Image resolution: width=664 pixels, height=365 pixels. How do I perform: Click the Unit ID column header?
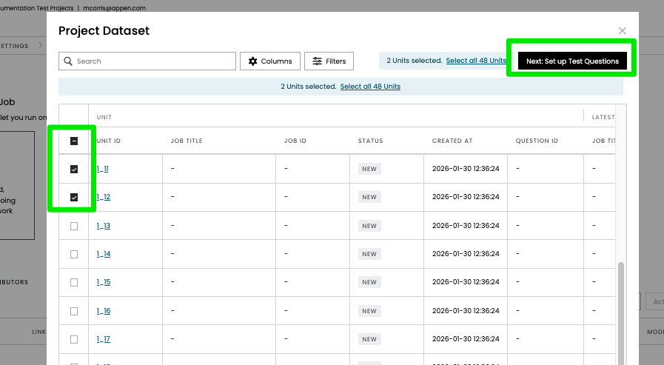[x=109, y=141]
